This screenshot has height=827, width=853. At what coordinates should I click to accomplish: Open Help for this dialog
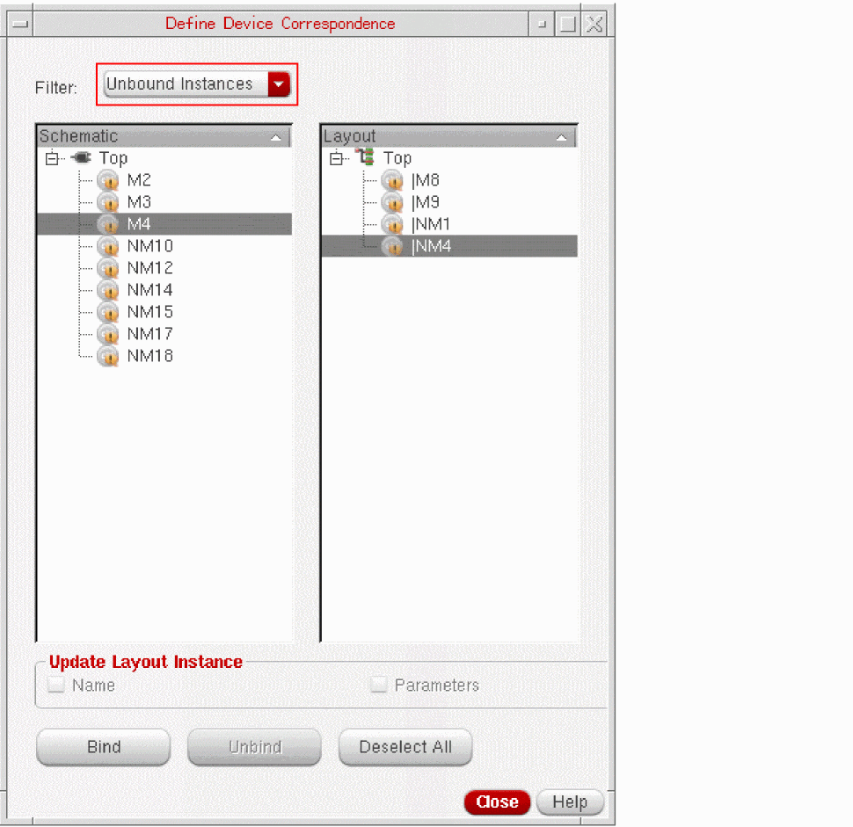click(570, 802)
